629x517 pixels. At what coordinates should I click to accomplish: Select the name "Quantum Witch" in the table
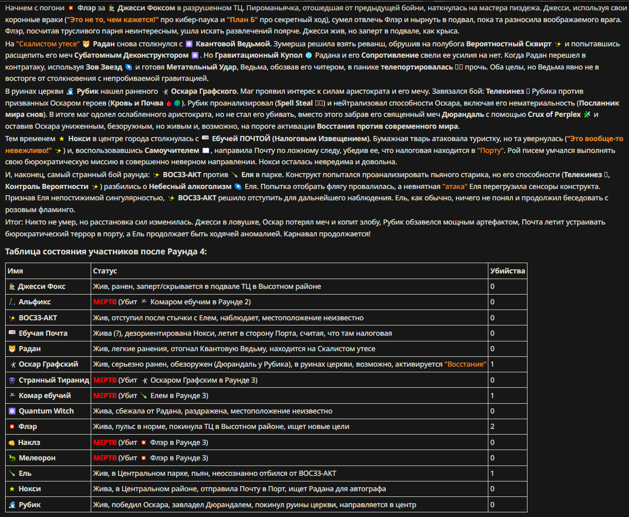point(46,411)
